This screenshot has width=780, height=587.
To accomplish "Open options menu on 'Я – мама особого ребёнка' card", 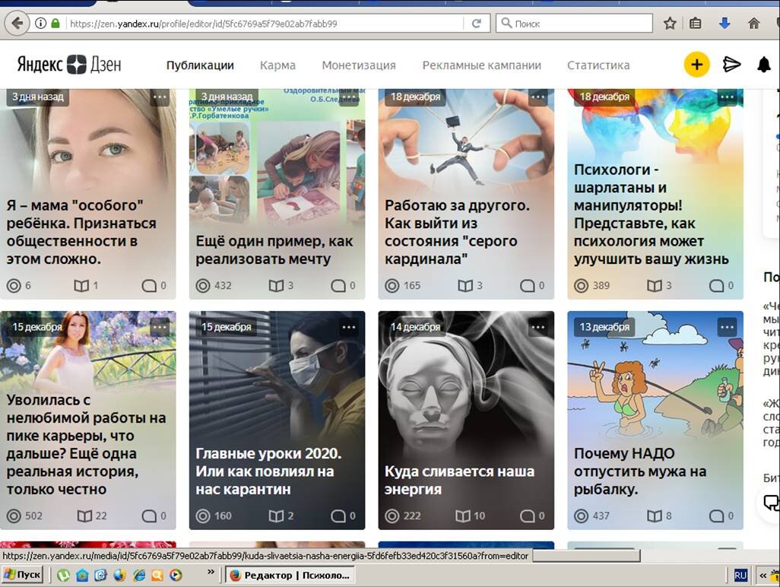I will [x=160, y=97].
